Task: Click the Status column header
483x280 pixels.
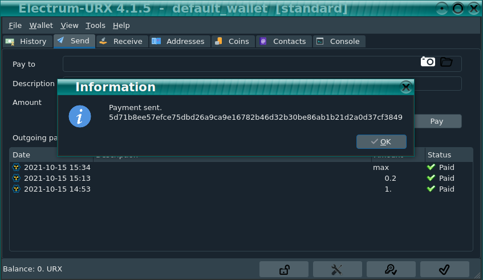Action: pos(449,155)
